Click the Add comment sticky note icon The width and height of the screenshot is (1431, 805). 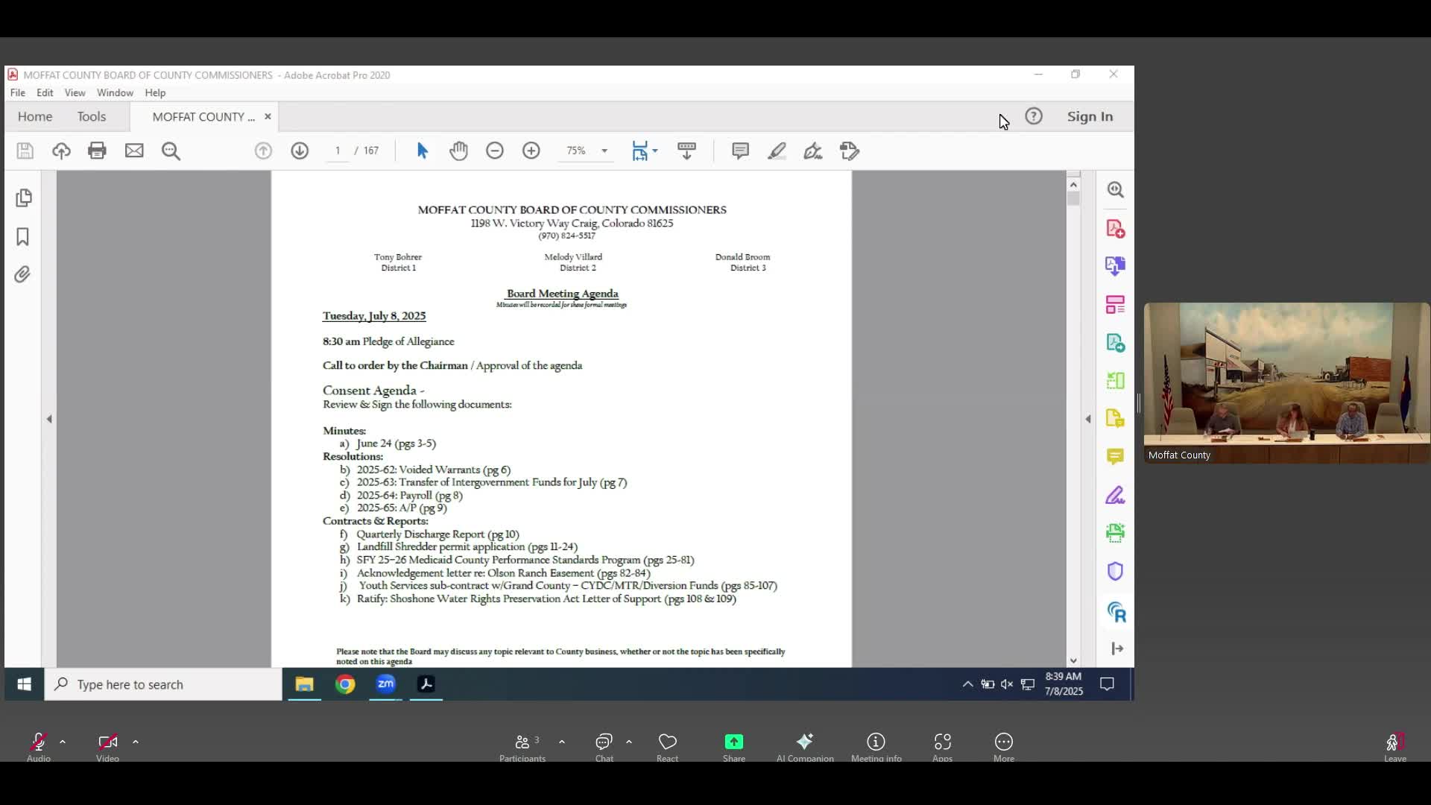(740, 151)
